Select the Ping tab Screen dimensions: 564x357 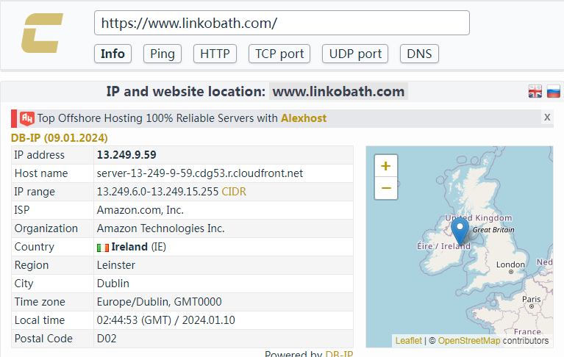click(163, 54)
